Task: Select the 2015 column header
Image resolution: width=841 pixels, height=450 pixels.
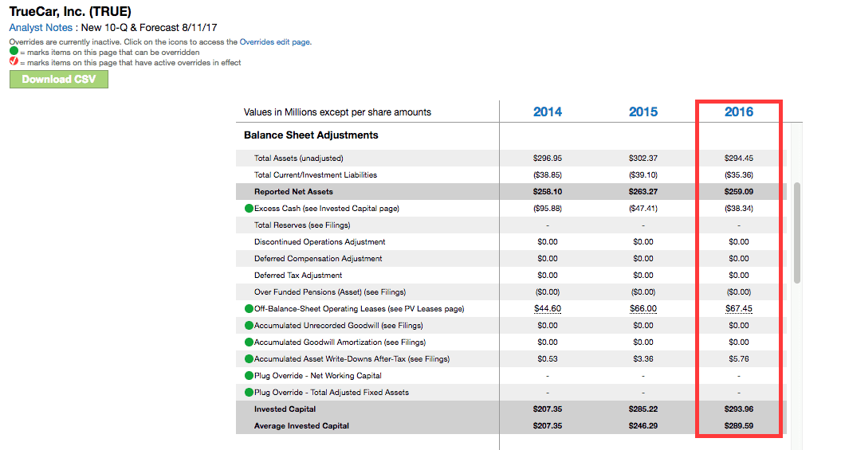Action: point(643,112)
